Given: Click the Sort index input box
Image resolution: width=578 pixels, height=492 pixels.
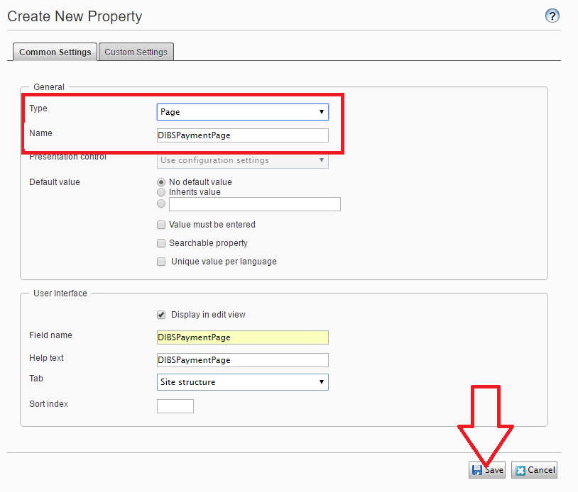Looking at the screenshot, I should (x=175, y=406).
